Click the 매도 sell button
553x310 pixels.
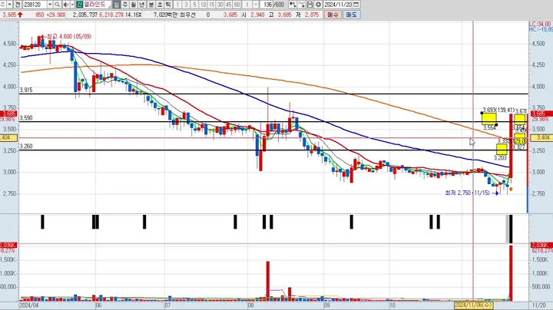pyautogui.click(x=351, y=15)
